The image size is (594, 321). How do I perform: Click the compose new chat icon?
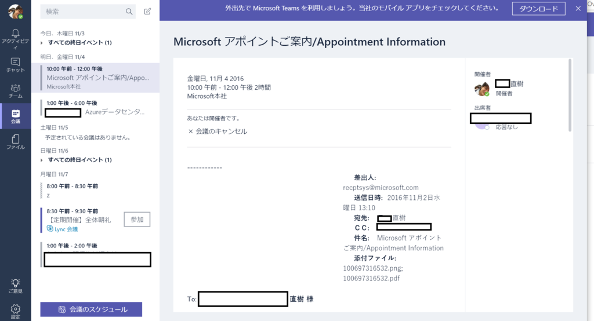147,12
